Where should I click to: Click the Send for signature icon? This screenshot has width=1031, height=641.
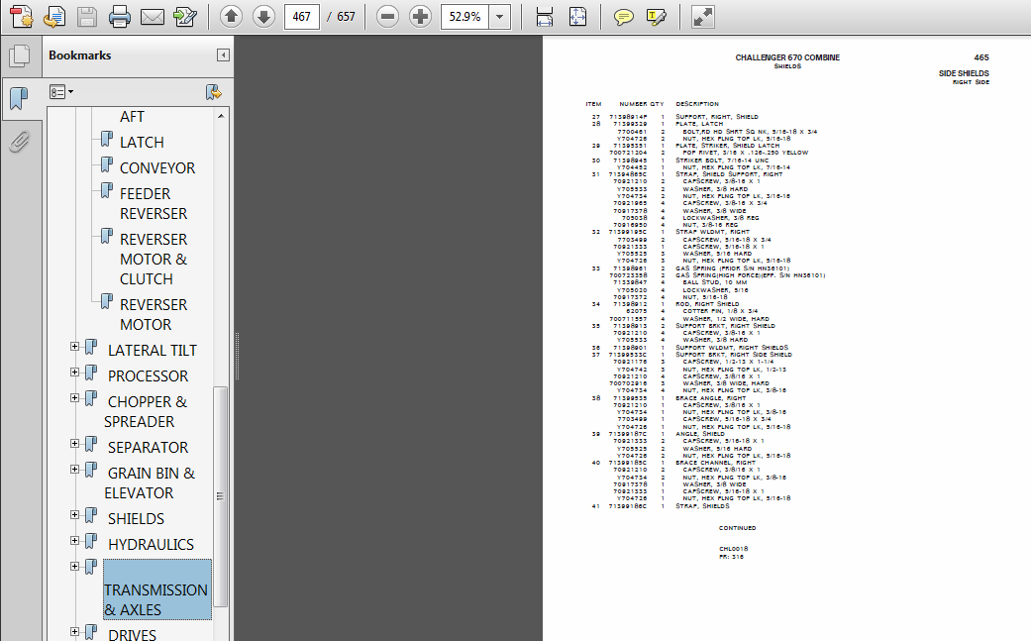click(185, 17)
